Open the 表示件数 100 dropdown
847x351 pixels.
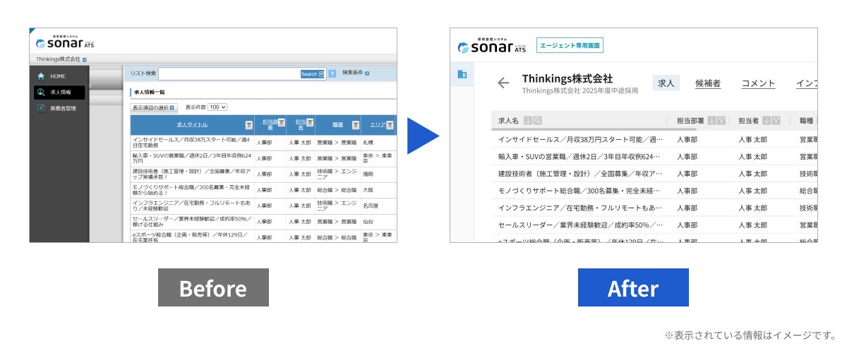pos(217,107)
